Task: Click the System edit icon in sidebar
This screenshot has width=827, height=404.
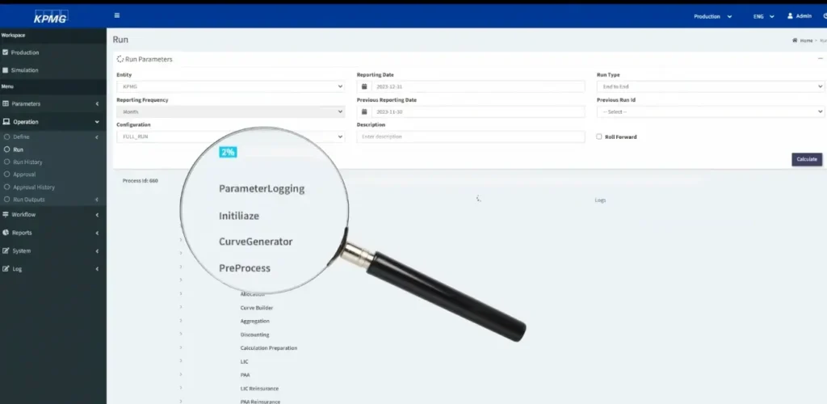Action: coord(6,250)
